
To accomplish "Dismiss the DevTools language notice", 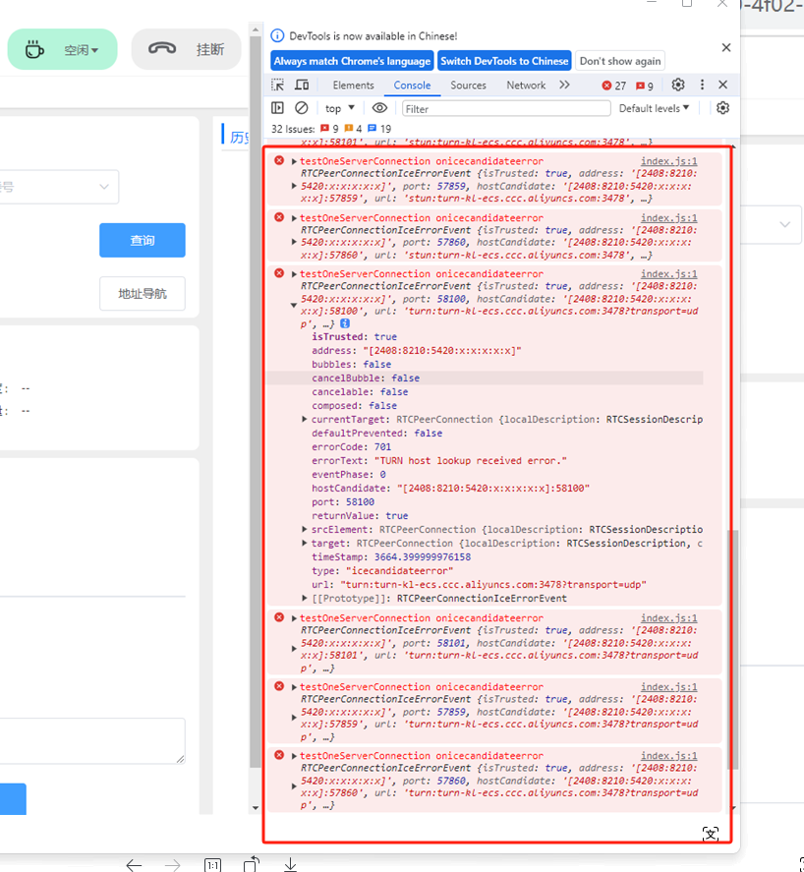I will (726, 48).
